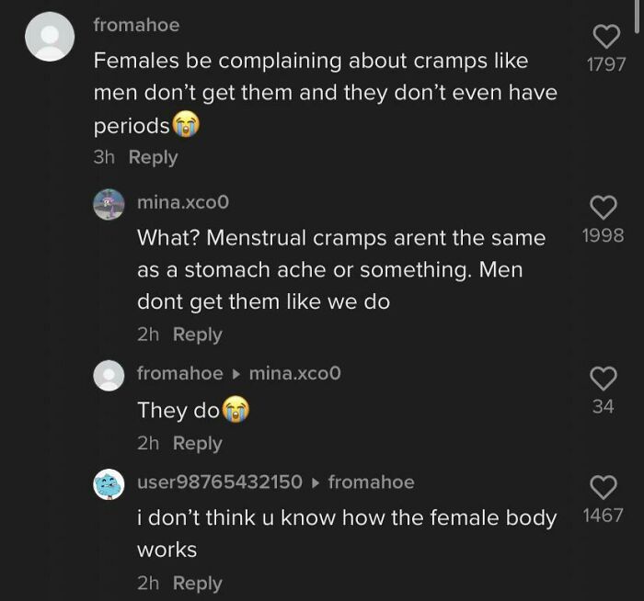Open fromahoe username on top comment
Image resolution: width=644 pixels, height=601 pixels.
click(136, 26)
